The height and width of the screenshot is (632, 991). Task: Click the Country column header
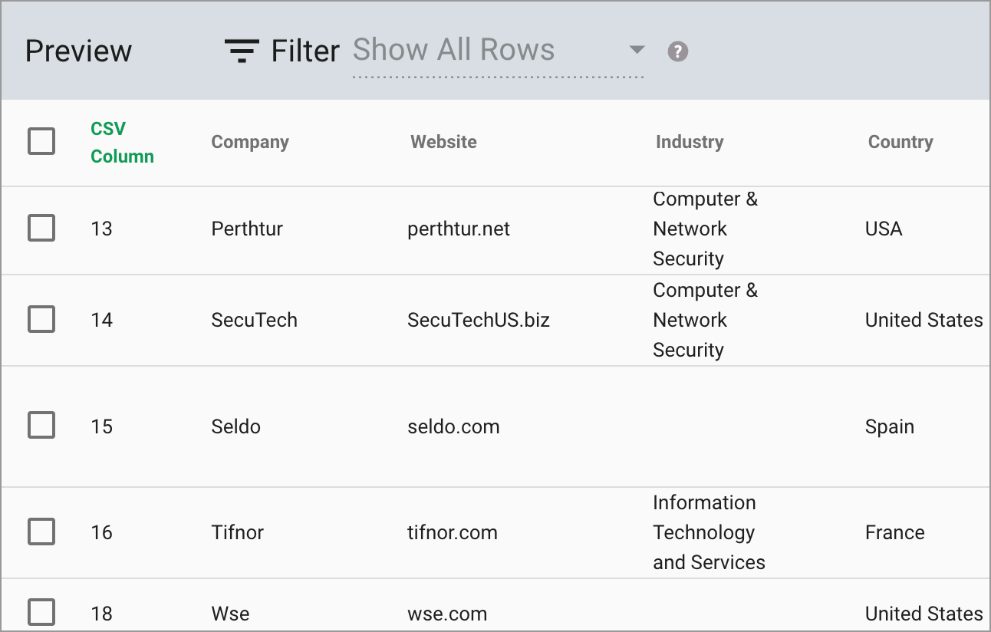pyautogui.click(x=900, y=142)
